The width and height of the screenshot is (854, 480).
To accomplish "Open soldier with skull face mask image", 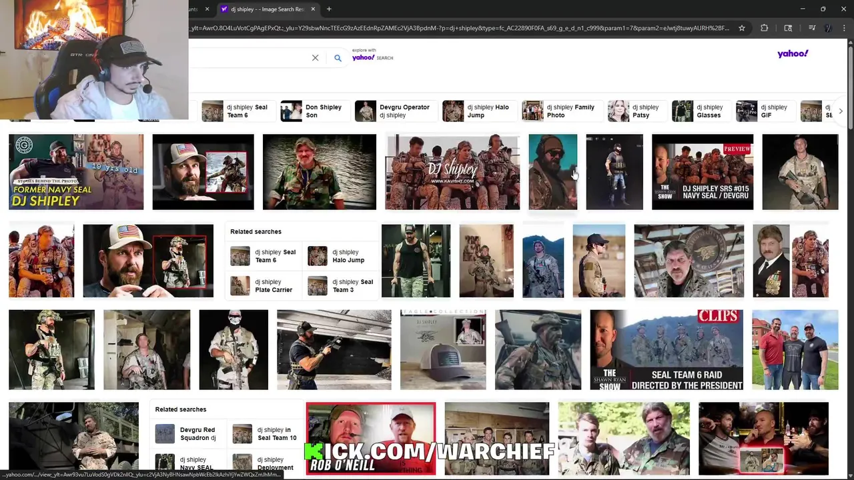I will click(234, 349).
